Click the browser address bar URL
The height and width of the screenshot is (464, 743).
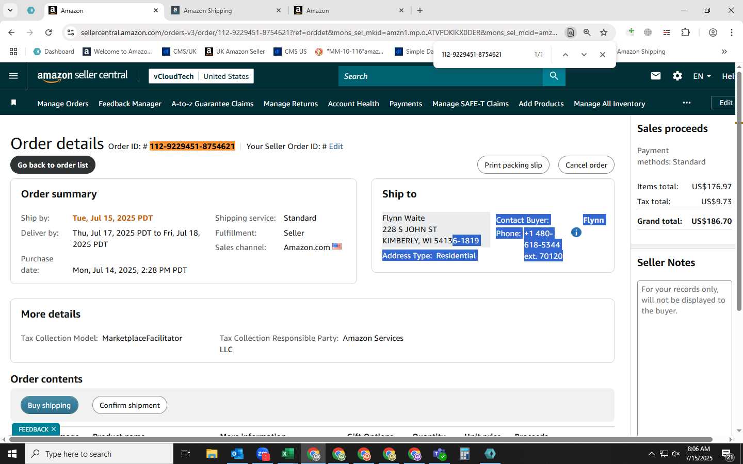pyautogui.click(x=319, y=32)
